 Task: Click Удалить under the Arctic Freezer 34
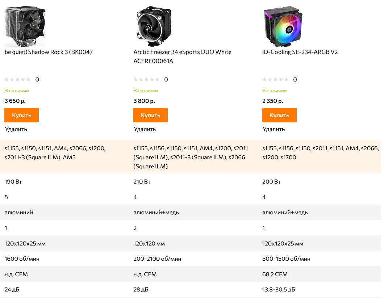point(145,129)
